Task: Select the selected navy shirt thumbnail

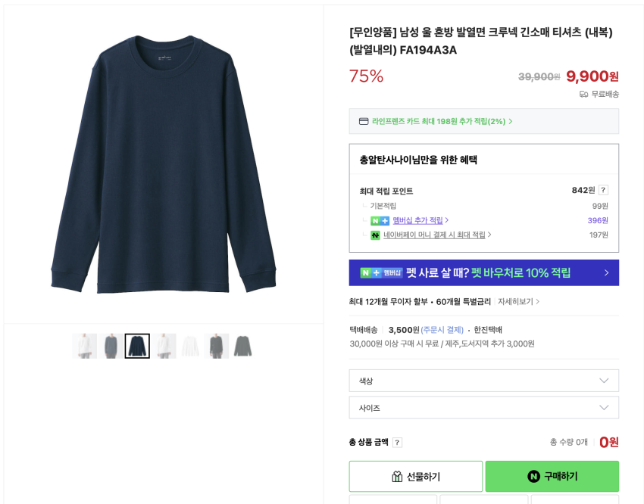Action: click(137, 346)
